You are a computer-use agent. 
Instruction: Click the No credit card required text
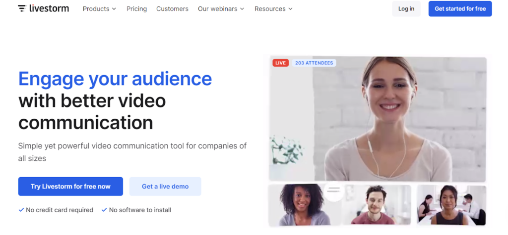tap(60, 210)
